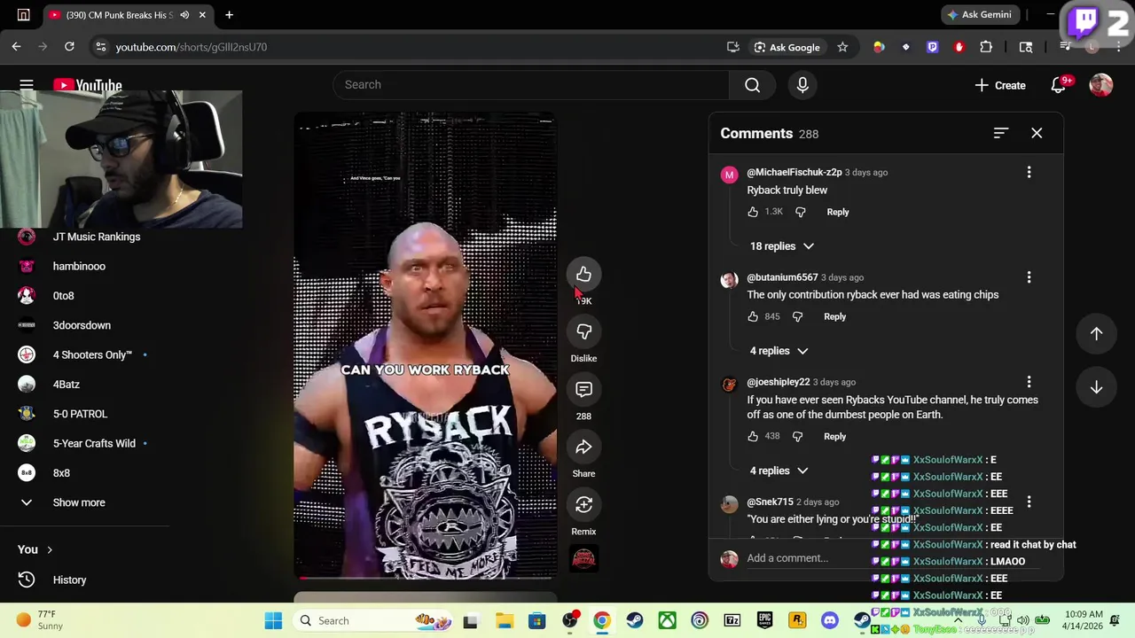Viewport: 1135px width, 638px height.
Task: Share this YouTube short
Action: pyautogui.click(x=583, y=447)
